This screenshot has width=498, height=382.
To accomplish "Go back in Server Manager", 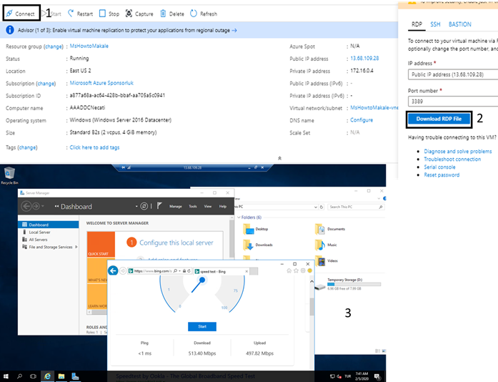I will [26, 206].
